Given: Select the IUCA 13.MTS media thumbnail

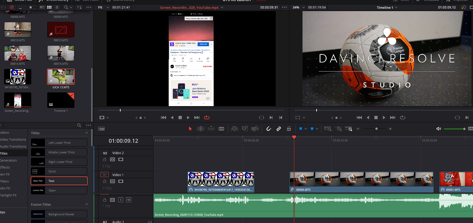Looking at the screenshot, I should pyautogui.click(x=61, y=77).
